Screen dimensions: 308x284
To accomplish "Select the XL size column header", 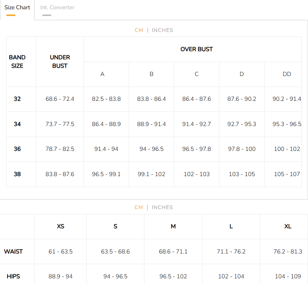I will [x=288, y=226].
